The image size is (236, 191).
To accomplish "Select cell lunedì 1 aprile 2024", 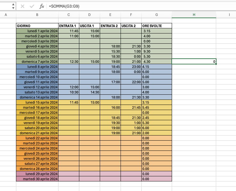I will (37, 31).
